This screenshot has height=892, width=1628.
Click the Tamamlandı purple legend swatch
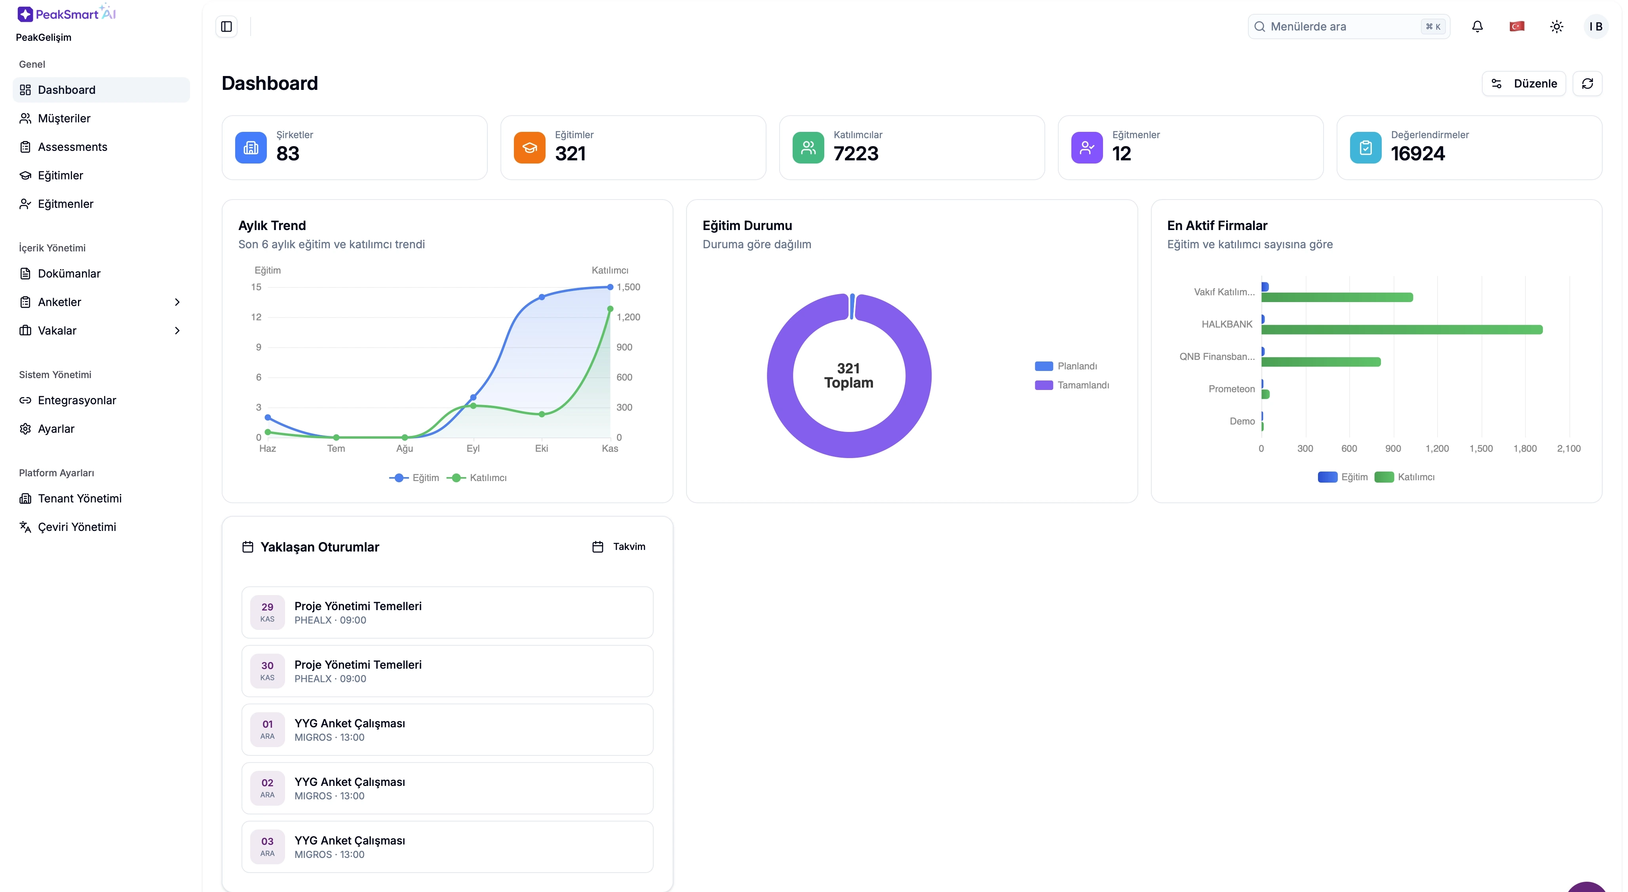point(1043,385)
